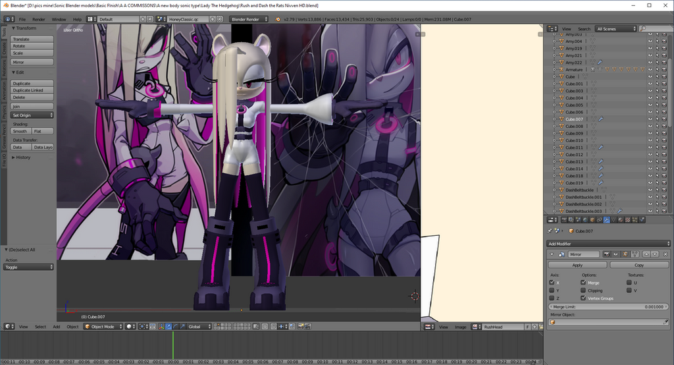Open the 3D viewport Select menu

(40, 327)
